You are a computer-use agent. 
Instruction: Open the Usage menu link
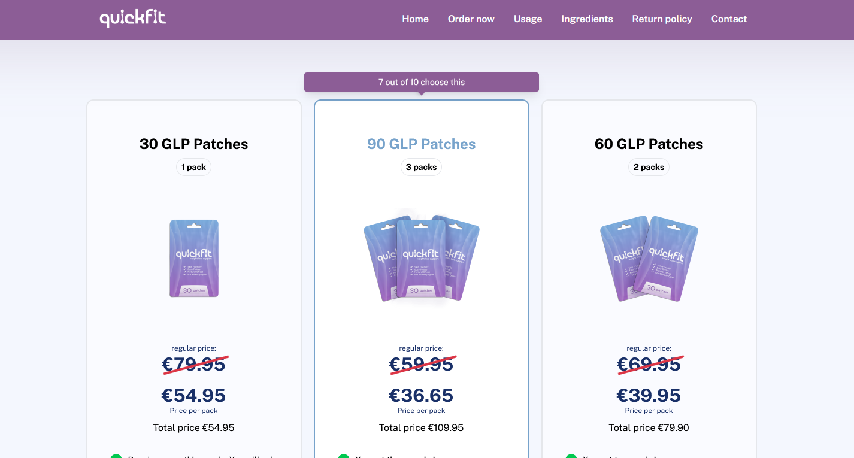[x=528, y=19]
